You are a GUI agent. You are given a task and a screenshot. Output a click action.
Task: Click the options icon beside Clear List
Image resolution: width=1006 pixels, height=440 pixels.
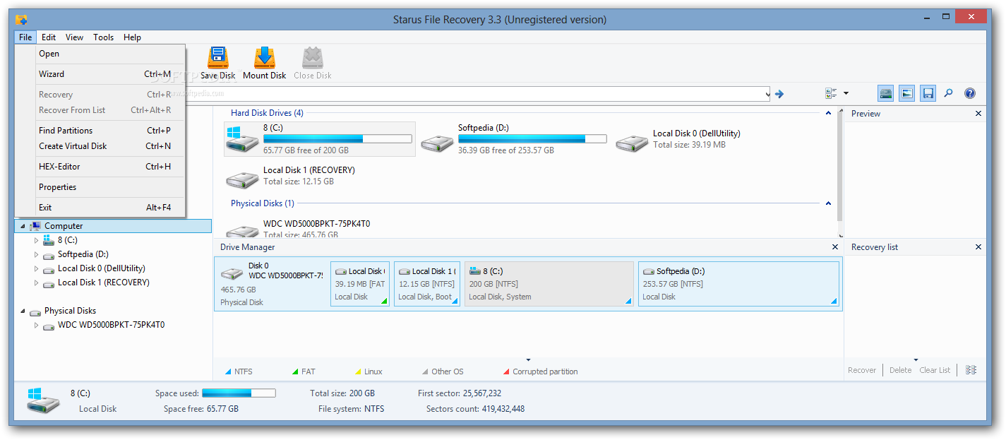point(971,370)
